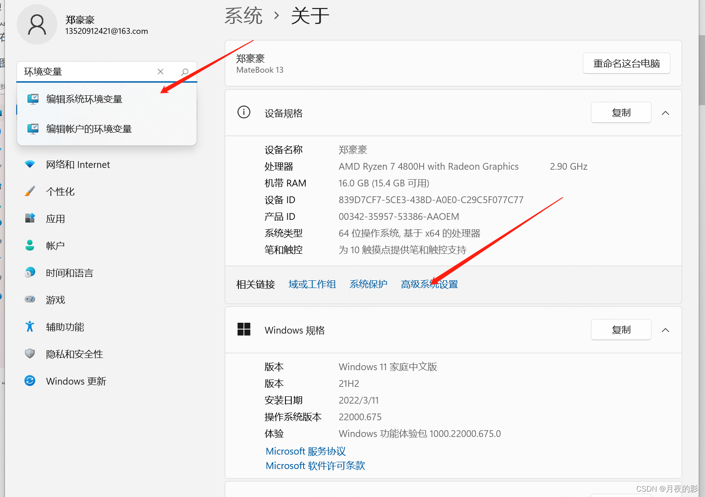Viewport: 705px width, 497px height.
Task: Click the Wi-Fi icon for 网络和 Internet
Action: click(x=30, y=165)
